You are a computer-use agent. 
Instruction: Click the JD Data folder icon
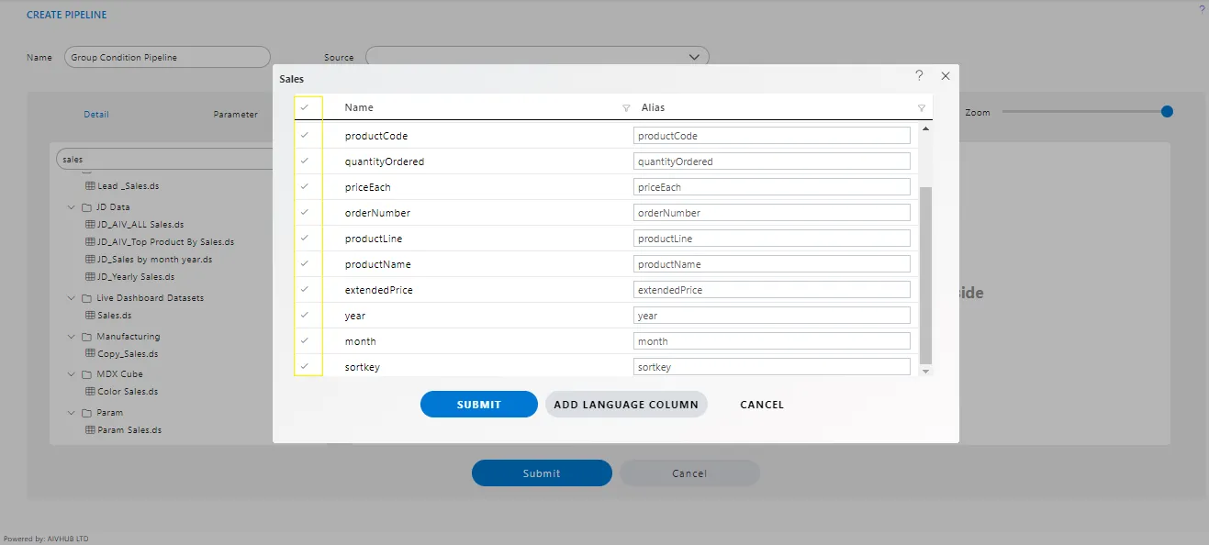pos(86,207)
